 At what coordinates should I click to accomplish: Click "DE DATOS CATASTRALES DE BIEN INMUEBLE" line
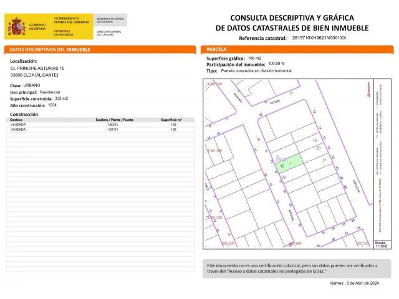pyautogui.click(x=292, y=28)
